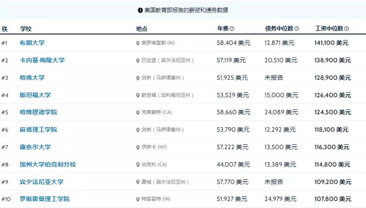This screenshot has height=208, width=366.
Task: Click 未报告 in the 宾夕法尼亚大学 row
Action: [x=274, y=182]
